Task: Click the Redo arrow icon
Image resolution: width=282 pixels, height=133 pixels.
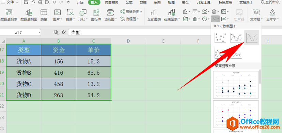Action: point(61,2)
